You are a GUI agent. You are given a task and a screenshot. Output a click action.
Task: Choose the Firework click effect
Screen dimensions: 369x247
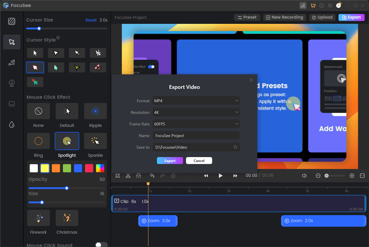38,218
